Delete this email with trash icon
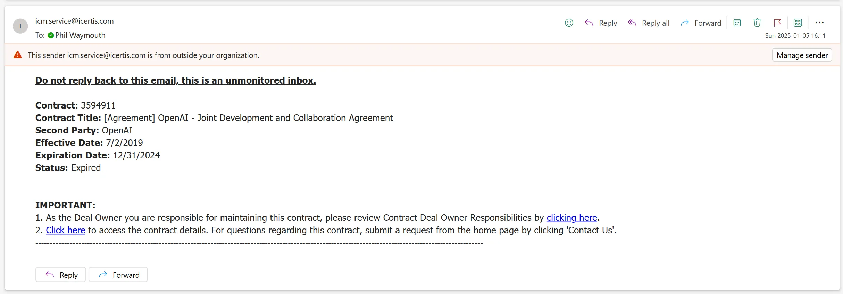The image size is (843, 294). [757, 23]
